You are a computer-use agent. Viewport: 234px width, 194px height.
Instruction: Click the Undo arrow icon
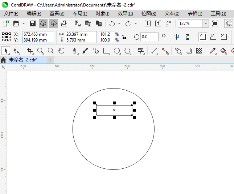tap(112, 23)
